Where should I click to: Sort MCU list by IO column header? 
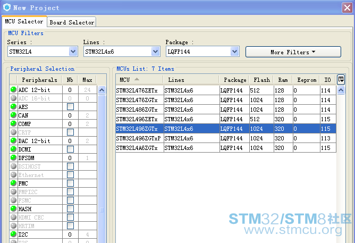tap(327, 80)
